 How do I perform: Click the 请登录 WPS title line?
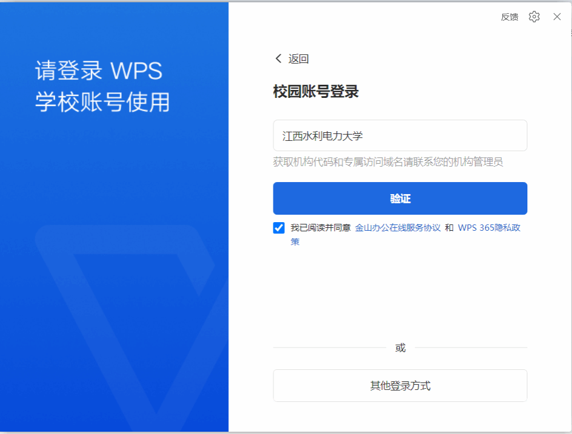(x=99, y=71)
